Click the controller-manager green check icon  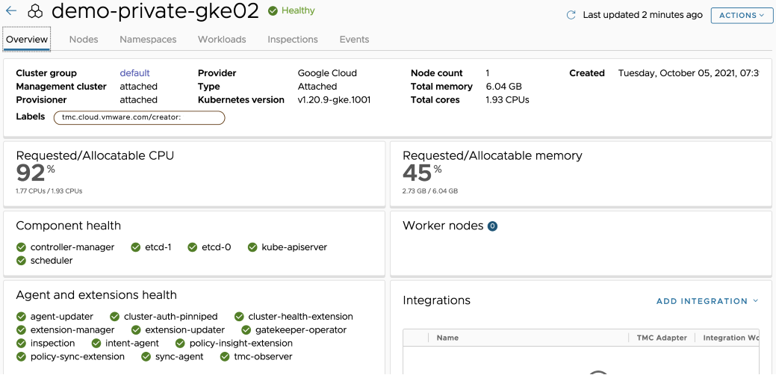coord(21,247)
